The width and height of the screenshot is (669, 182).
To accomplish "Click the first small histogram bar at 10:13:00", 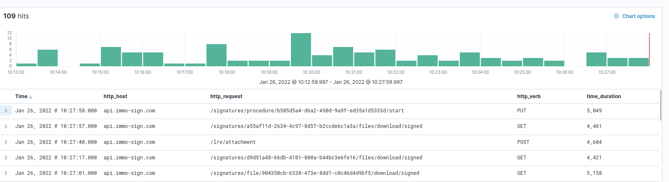I will [26, 65].
